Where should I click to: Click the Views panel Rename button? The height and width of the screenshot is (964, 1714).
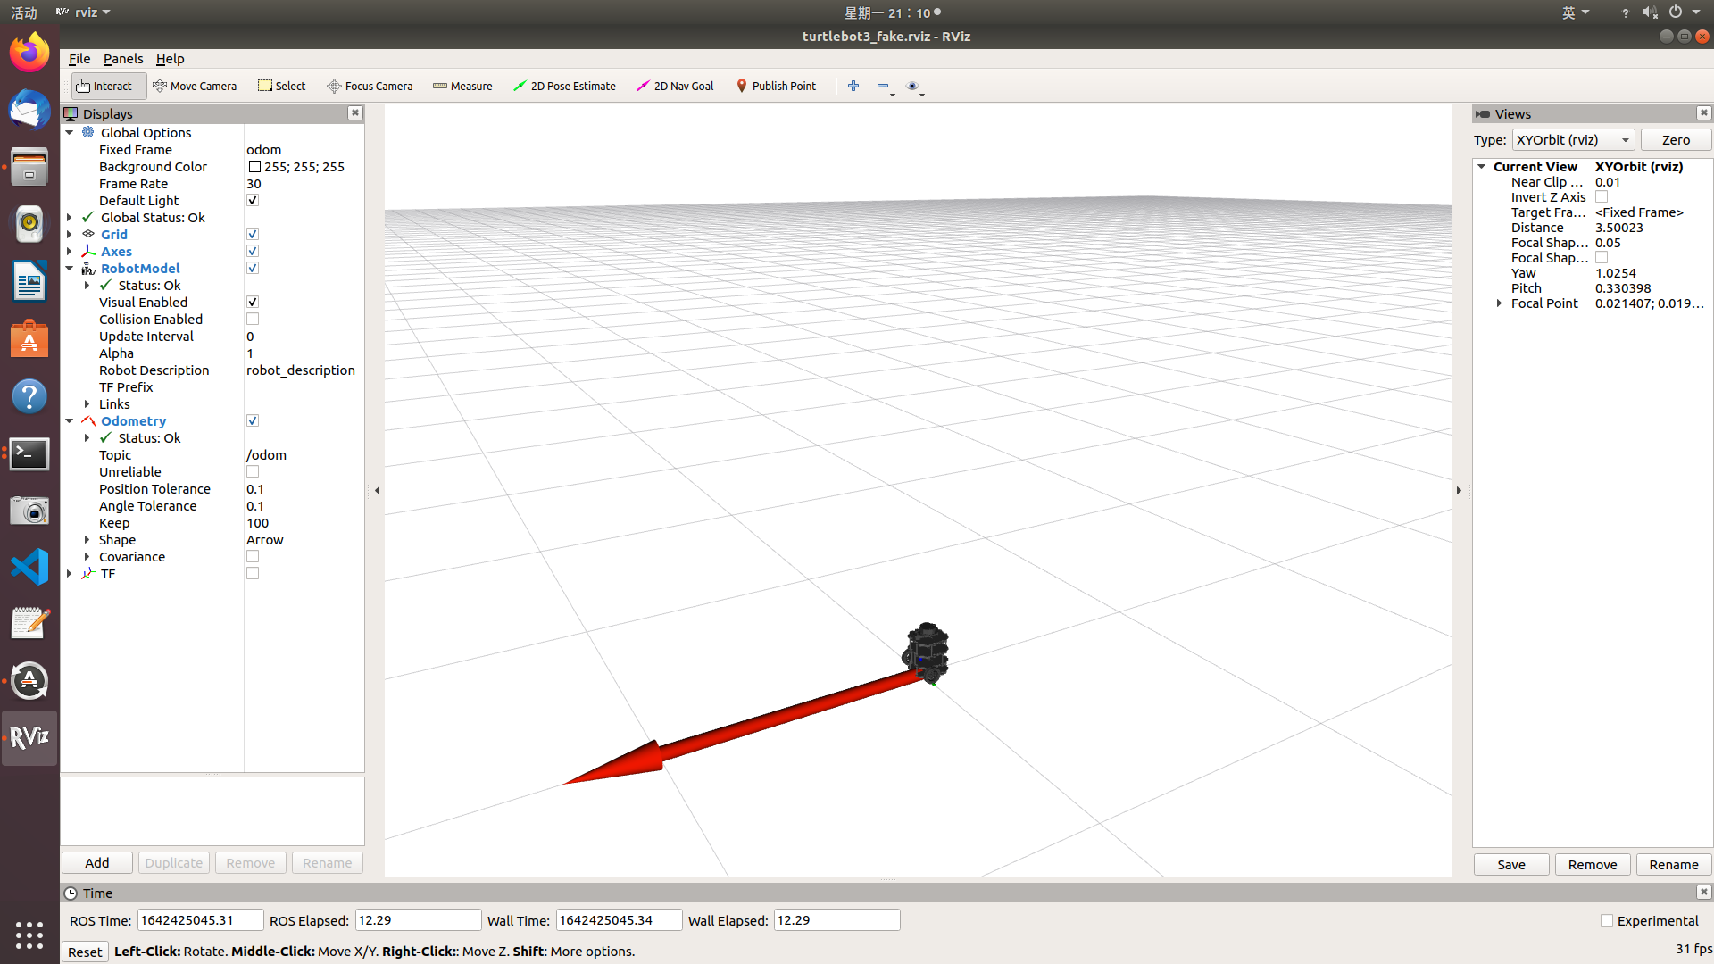pos(1674,864)
